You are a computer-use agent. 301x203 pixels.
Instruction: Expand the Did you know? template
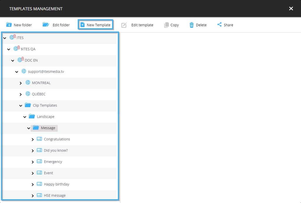tap(33, 151)
